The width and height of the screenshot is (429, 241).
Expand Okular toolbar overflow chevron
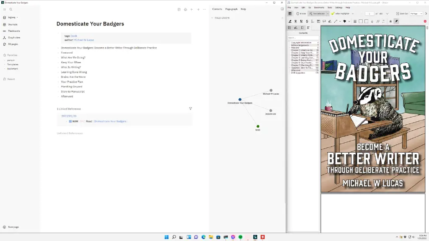(426, 13)
